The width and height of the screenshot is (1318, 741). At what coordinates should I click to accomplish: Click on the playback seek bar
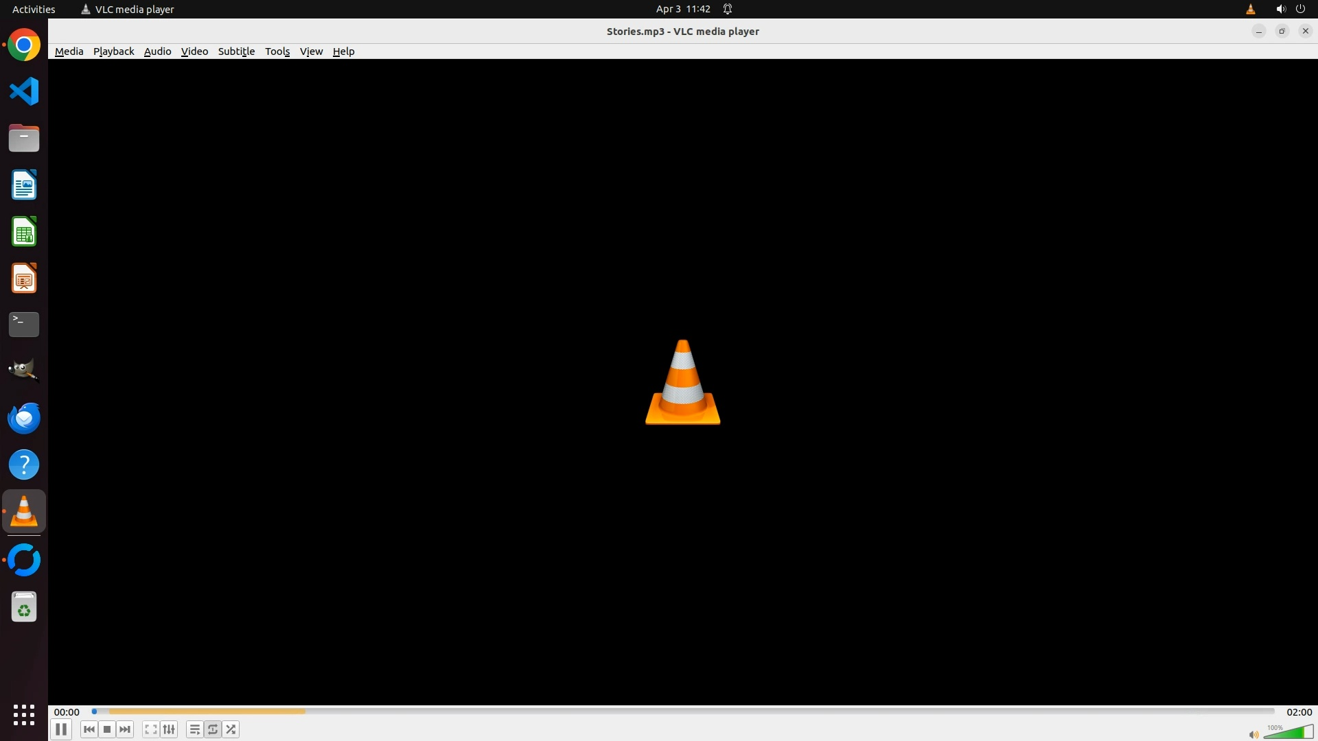(683, 711)
